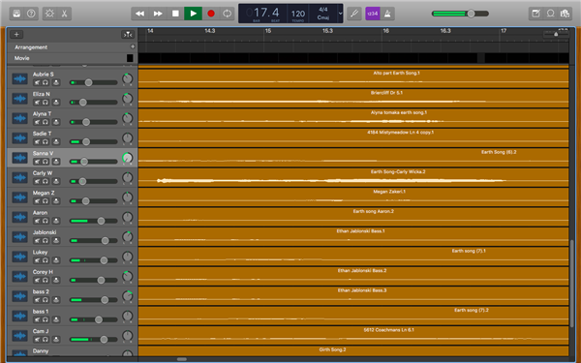Open the LCD display mode dropdown arrow
The width and height of the screenshot is (581, 363).
pos(340,14)
